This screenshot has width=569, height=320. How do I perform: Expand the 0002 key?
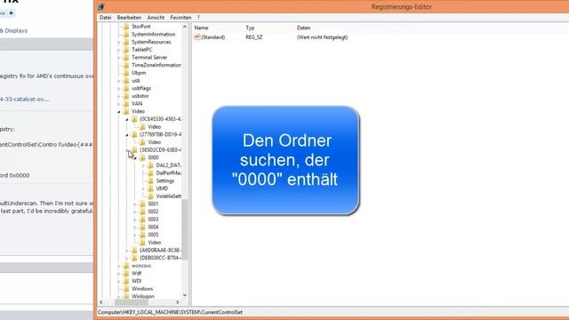coord(134,212)
